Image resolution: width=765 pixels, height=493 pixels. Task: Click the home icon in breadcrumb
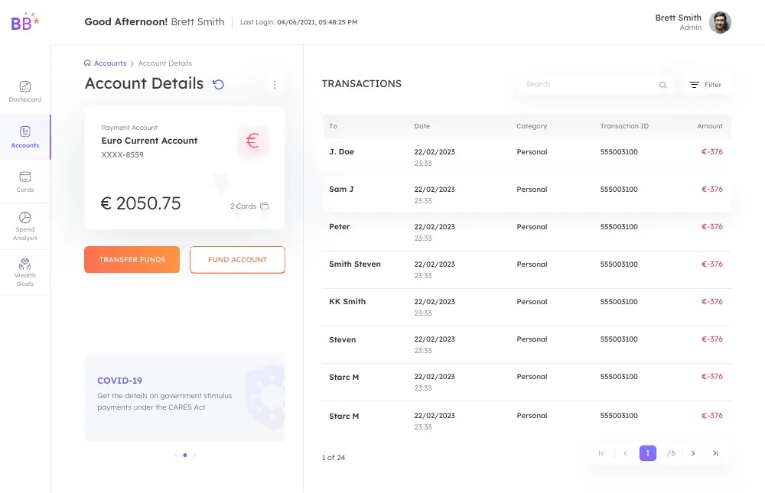(87, 63)
